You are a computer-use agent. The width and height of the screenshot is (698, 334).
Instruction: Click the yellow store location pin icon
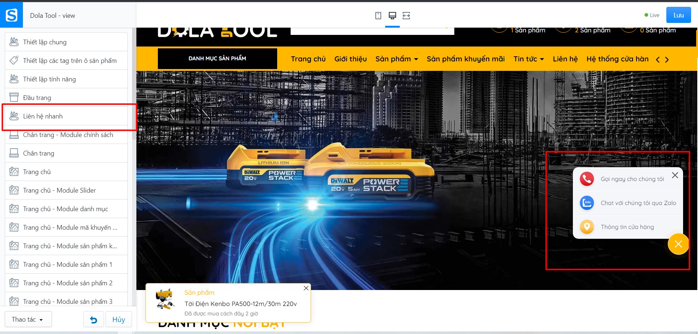587,227
